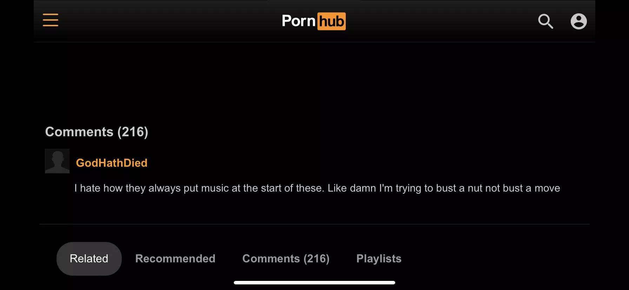The image size is (629, 290).
Task: Click the site logo in header
Action: (x=314, y=21)
